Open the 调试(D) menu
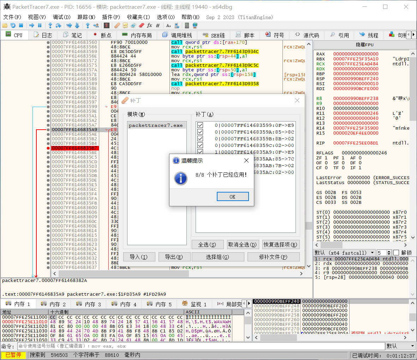 [62, 17]
